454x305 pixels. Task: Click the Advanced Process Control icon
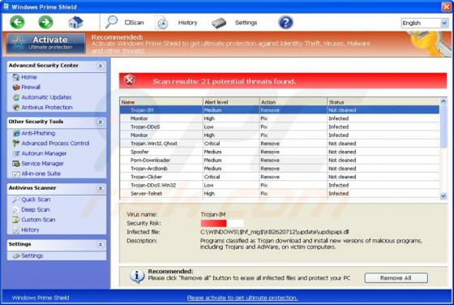pyautogui.click(x=16, y=144)
